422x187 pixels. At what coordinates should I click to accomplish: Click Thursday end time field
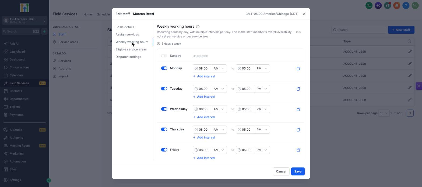245,130
